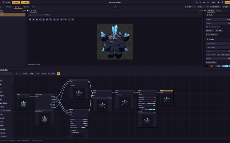This screenshot has height=143, width=230.
Task: Click the Note button in graph toolbar
Action: (x=37, y=74)
